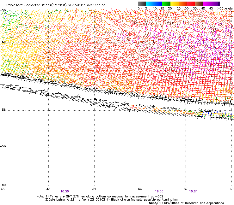The image size is (234, 205).
Task: Click the '25' legend tick label
Action: click(x=179, y=9)
